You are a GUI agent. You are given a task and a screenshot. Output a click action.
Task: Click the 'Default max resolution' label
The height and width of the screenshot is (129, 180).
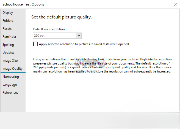click(x=49, y=29)
